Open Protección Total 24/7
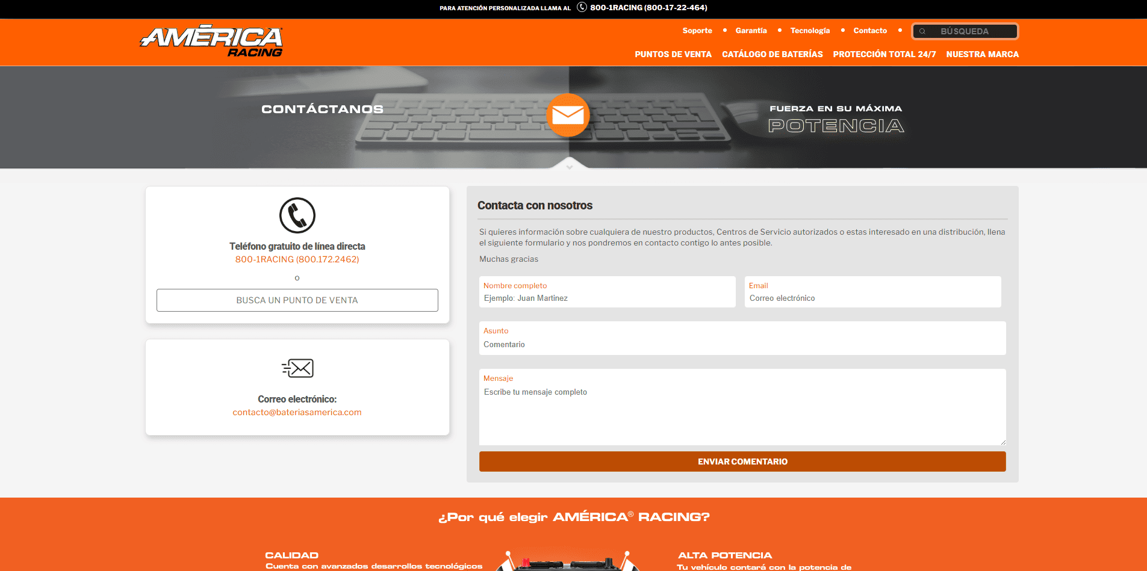Screen dimensions: 1147x571 click(x=884, y=54)
